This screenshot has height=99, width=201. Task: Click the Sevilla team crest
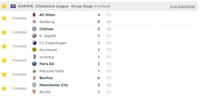click(x=34, y=92)
